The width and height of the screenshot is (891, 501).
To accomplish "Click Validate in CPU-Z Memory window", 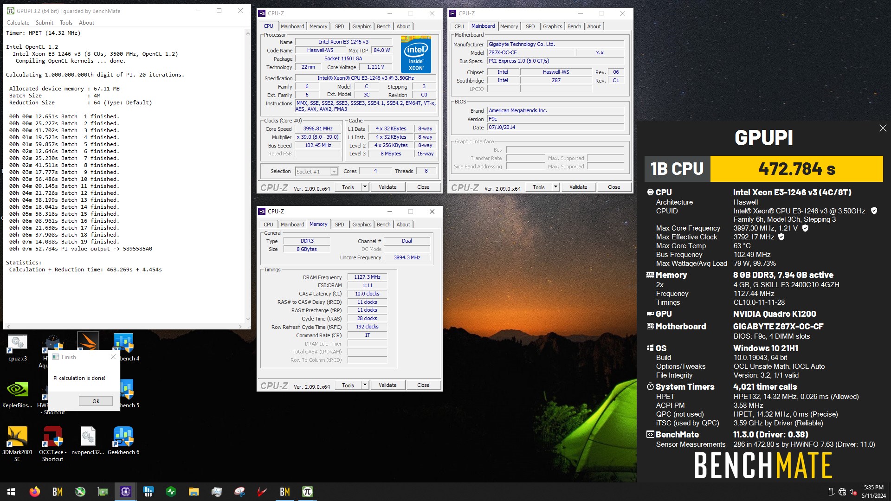I will pyautogui.click(x=387, y=385).
